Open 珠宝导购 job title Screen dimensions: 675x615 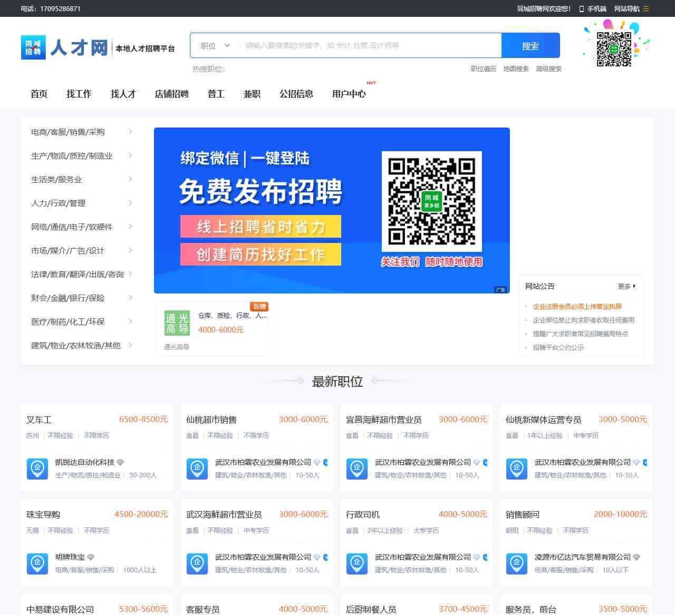point(43,514)
